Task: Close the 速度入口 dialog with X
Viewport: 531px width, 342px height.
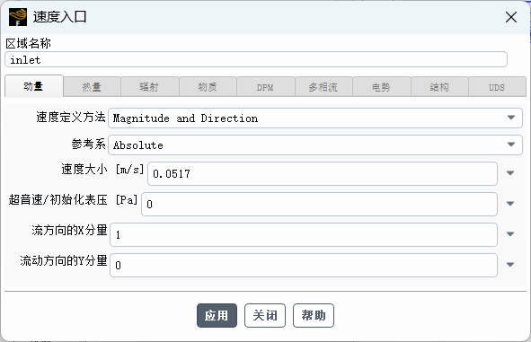Action: tap(510, 17)
